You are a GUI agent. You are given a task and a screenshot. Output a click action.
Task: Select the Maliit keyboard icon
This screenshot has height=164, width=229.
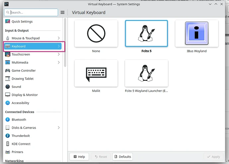coord(96,73)
